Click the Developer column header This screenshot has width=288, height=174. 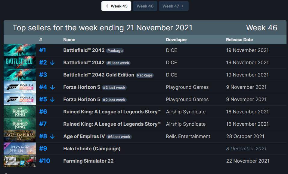176,40
